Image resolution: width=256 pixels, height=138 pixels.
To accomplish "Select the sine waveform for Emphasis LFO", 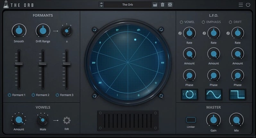I will [214, 95].
